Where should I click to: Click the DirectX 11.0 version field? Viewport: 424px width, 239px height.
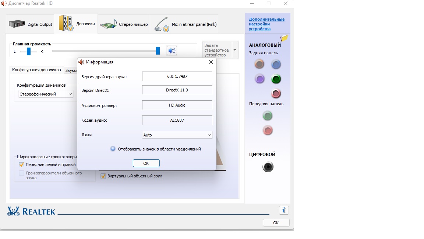(177, 90)
